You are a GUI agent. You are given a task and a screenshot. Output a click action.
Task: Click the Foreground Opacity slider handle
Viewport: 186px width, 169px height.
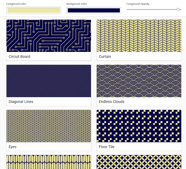point(178,9)
